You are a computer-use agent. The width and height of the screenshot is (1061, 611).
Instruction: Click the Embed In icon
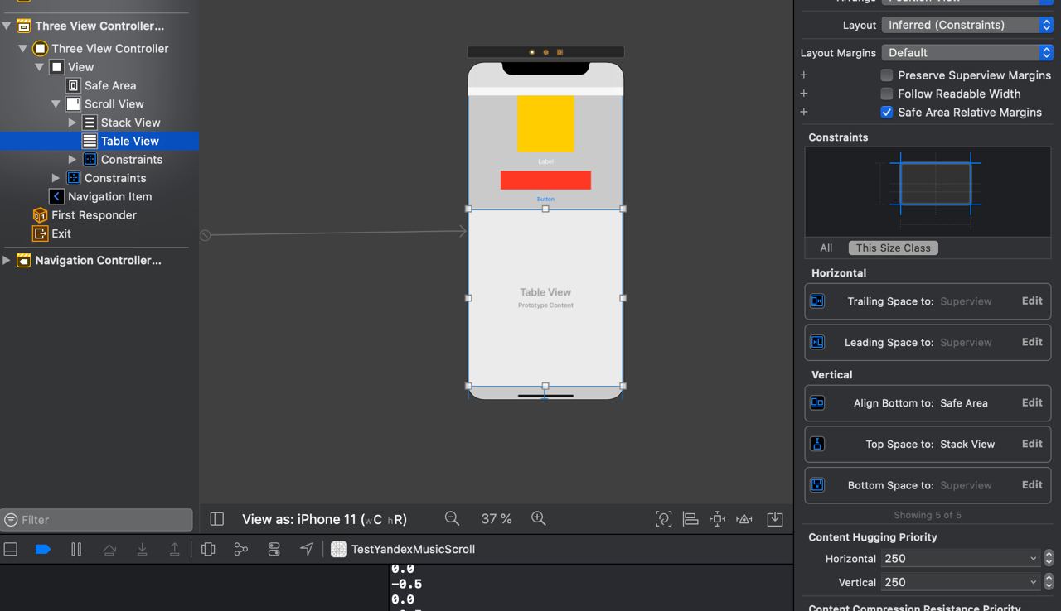(x=775, y=519)
